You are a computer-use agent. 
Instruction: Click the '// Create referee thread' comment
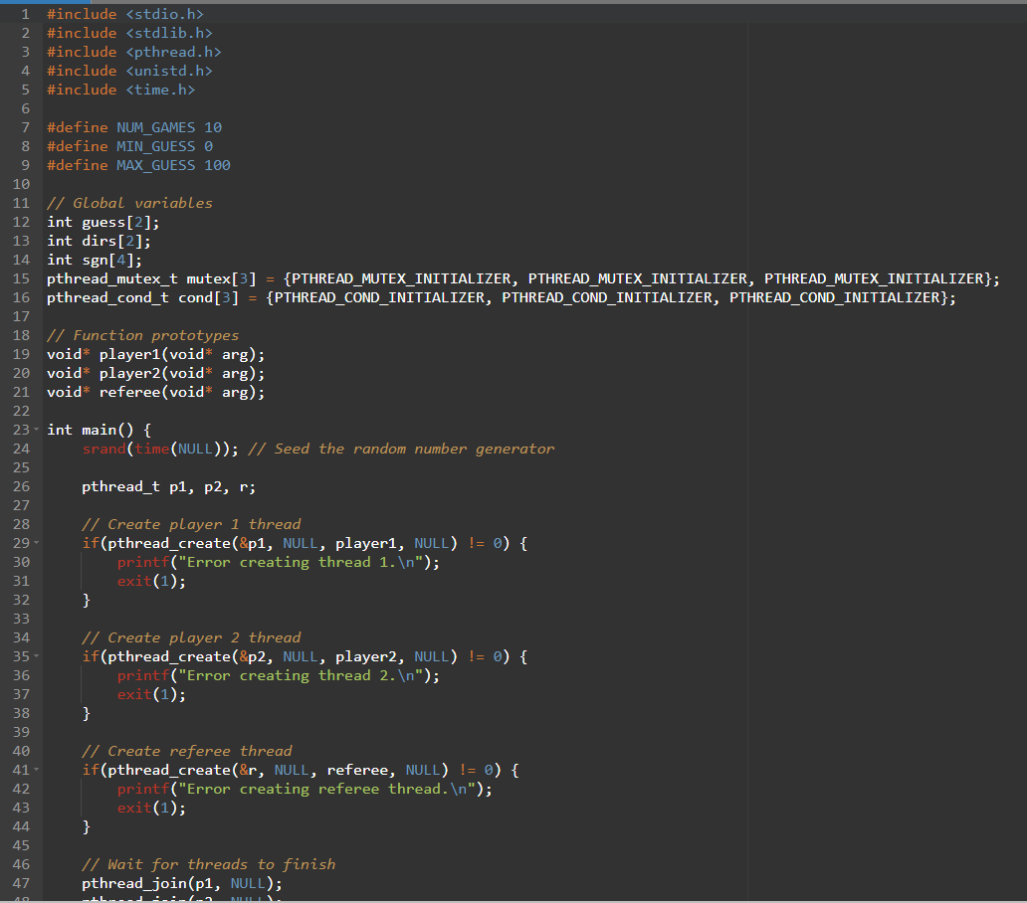187,751
